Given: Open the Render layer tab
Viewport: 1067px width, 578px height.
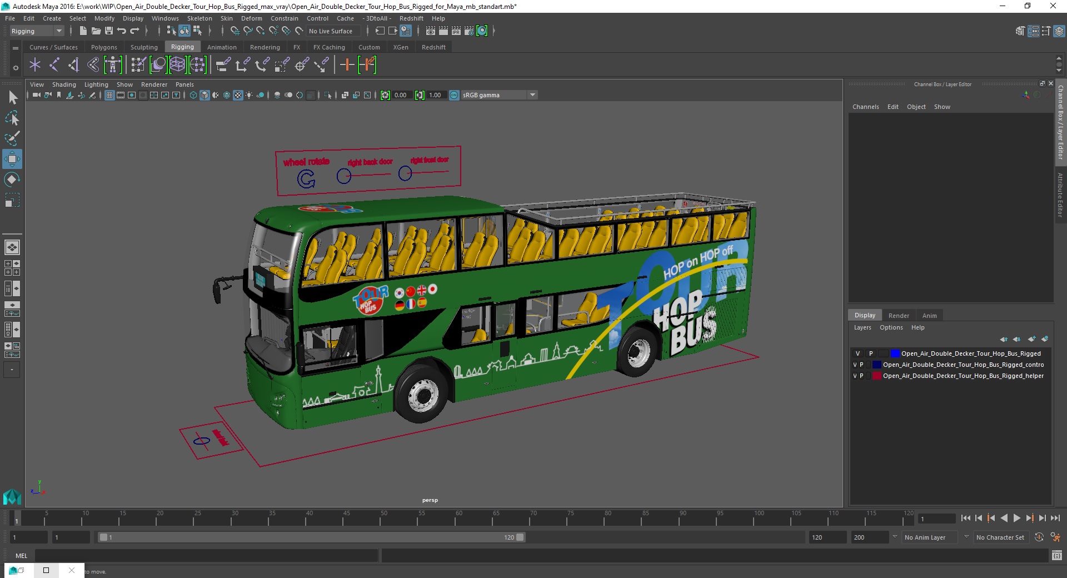Looking at the screenshot, I should coord(899,315).
